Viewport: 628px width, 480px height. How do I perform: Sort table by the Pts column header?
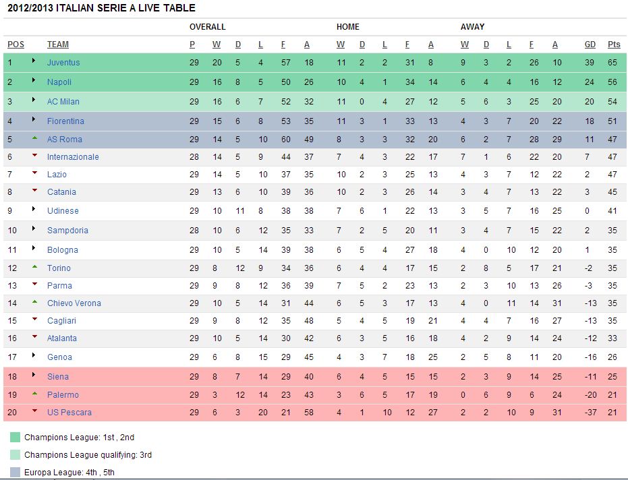614,45
